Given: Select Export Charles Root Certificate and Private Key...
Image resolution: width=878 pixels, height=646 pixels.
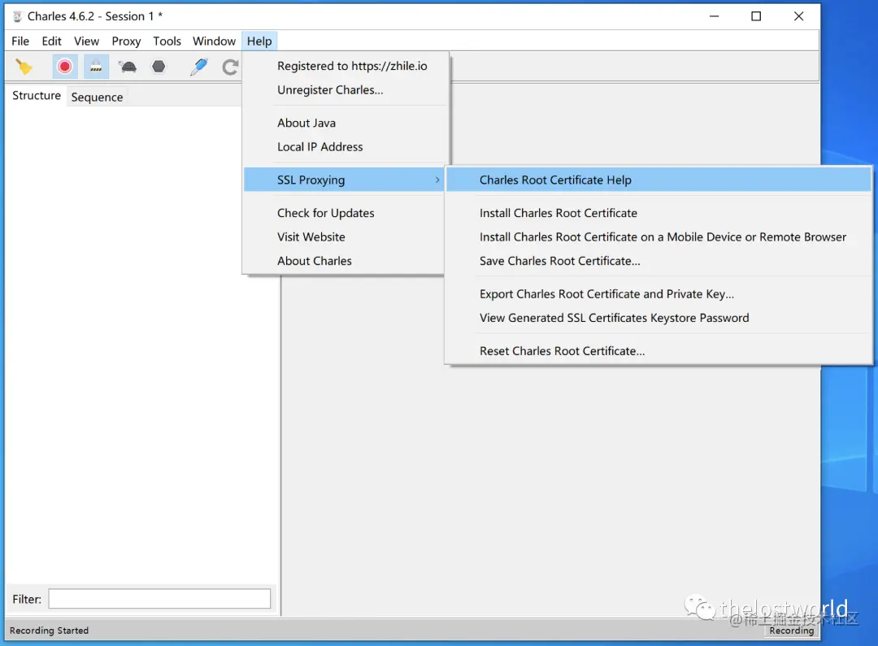Looking at the screenshot, I should click(658, 294).
